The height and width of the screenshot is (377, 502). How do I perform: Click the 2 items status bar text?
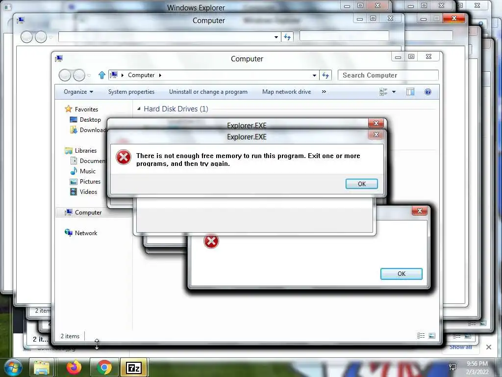(70, 336)
